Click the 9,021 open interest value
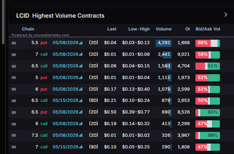This screenshot has width=234, height=154. 184,54
